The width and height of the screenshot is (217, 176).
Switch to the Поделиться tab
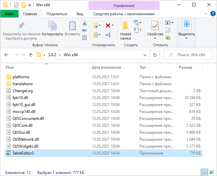(x=57, y=14)
